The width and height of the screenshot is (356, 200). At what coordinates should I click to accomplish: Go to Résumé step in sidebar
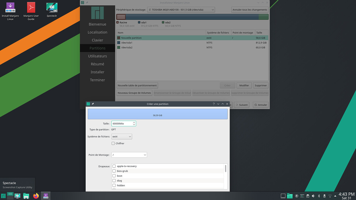[98, 64]
